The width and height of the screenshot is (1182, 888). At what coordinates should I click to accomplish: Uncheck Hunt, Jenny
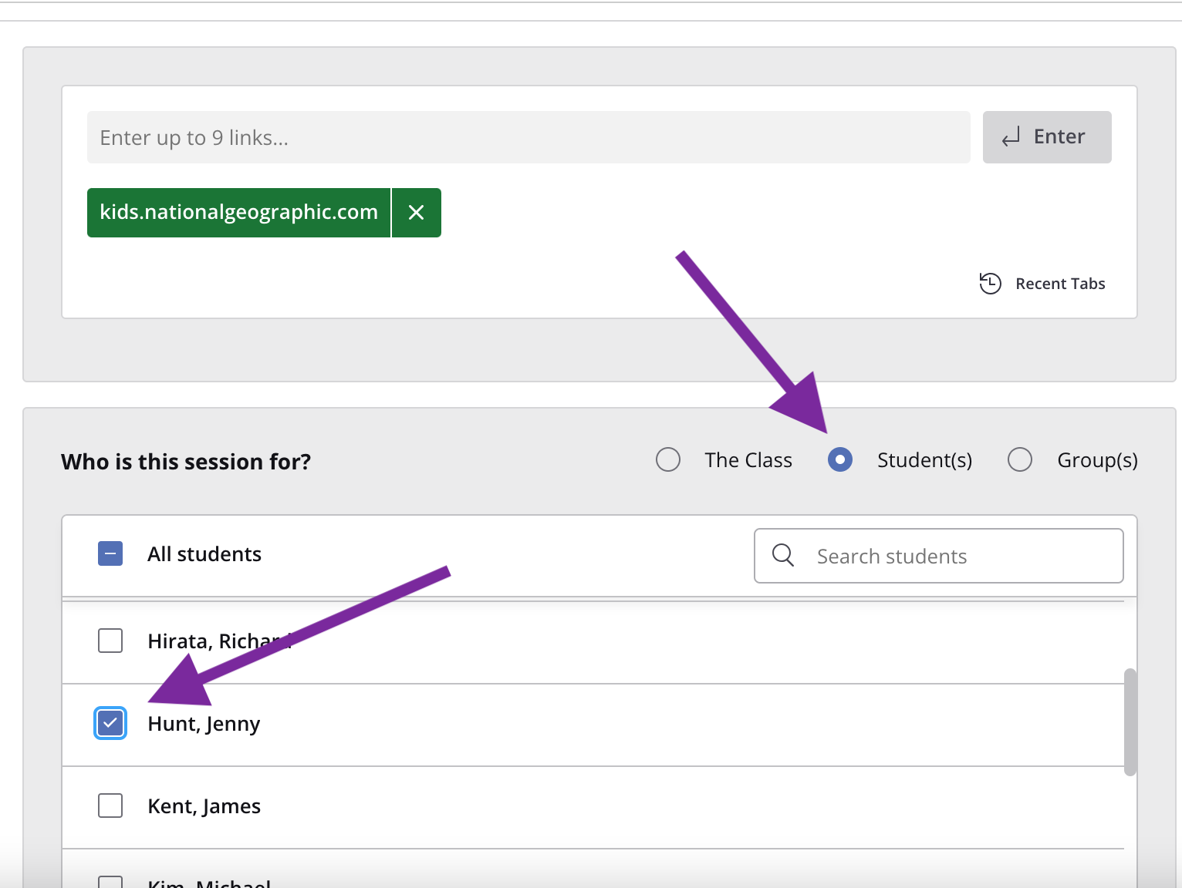pos(110,723)
